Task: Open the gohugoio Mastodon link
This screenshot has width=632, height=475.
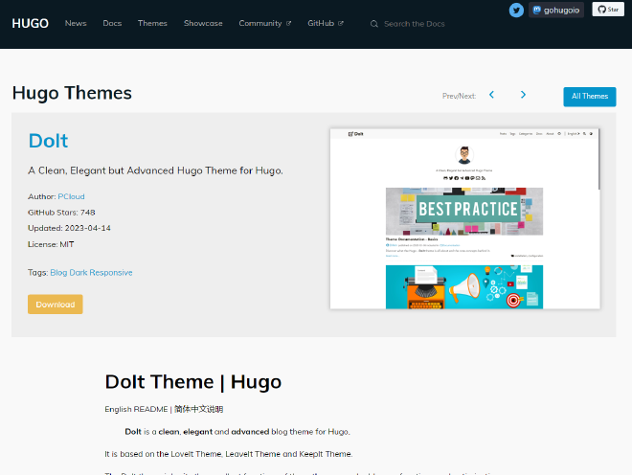Action: click(x=556, y=11)
